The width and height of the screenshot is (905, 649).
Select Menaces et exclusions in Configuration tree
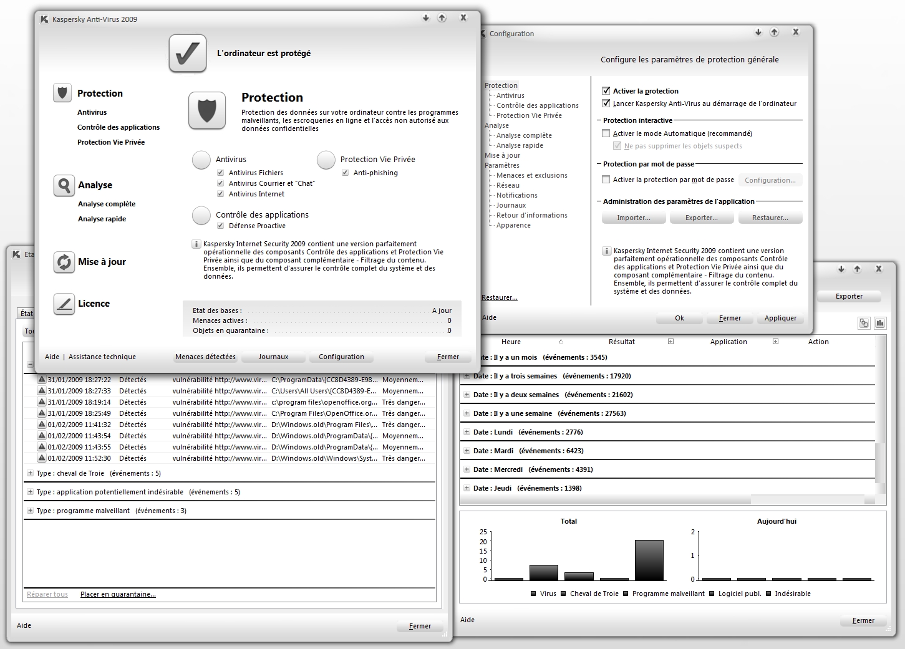(x=532, y=175)
